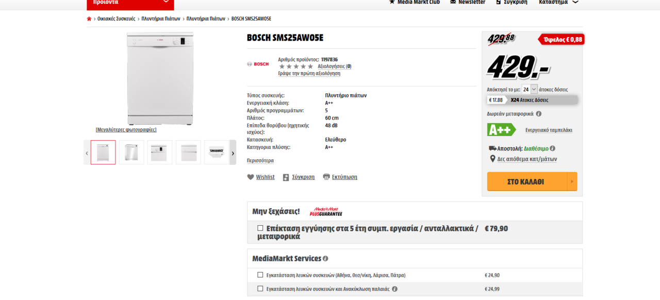Go to Πλυντήρια Πιάτων breadcrumb following Οικιακές Συσκευές
The image size is (660, 300).
161,19
